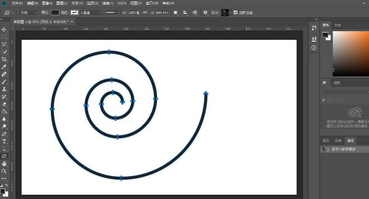The height and width of the screenshot is (199, 369).
Task: Select the Paint Bucket tool
Action: (x=4, y=112)
